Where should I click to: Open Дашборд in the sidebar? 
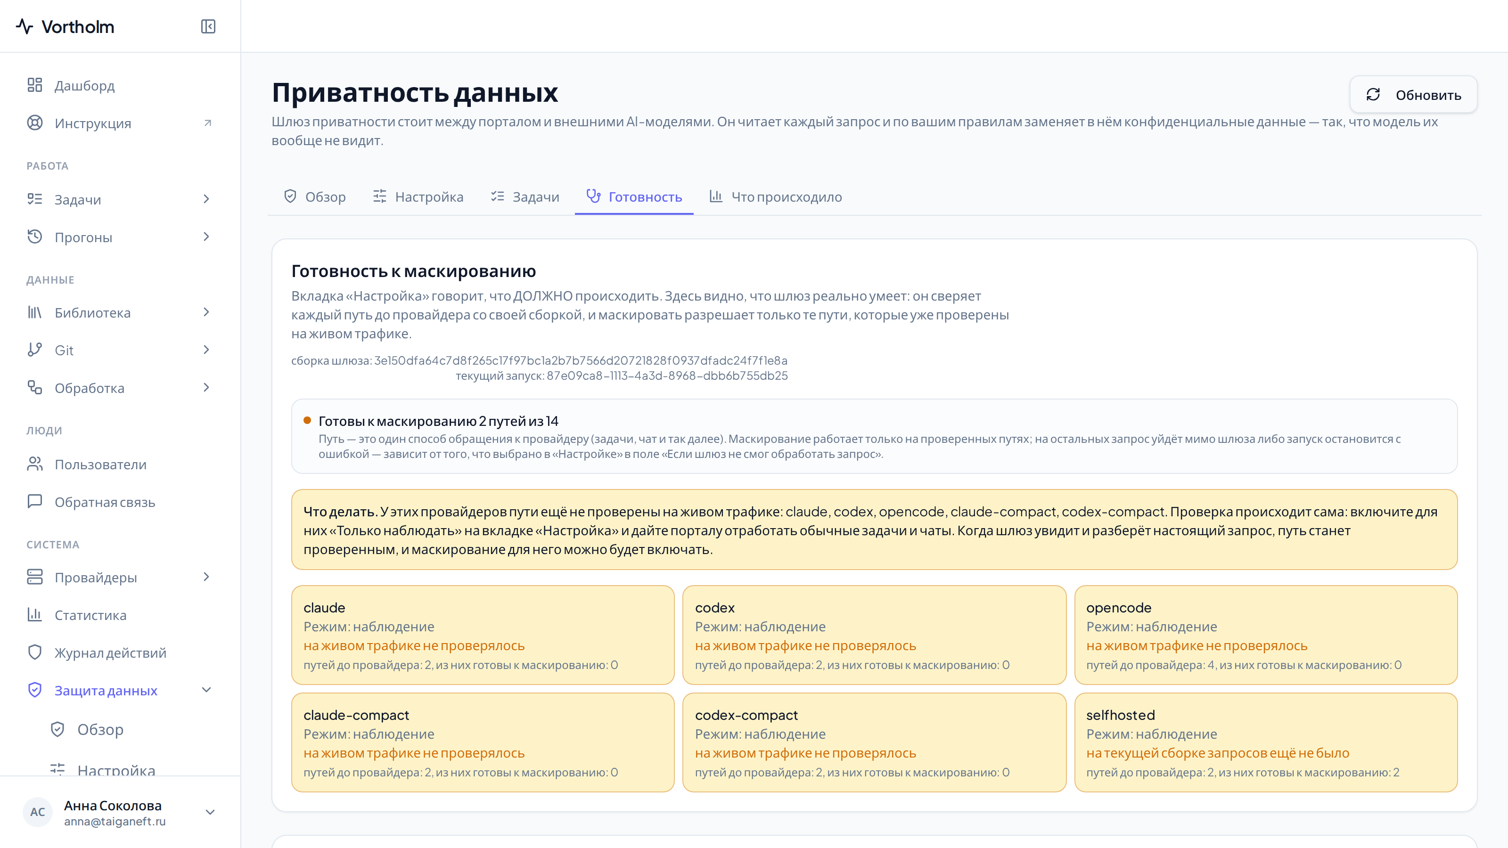pos(120,85)
